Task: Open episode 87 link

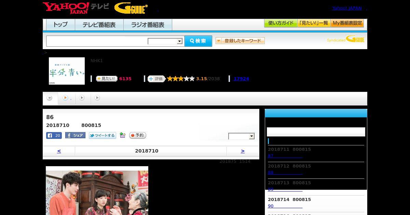Action: (x=285, y=156)
